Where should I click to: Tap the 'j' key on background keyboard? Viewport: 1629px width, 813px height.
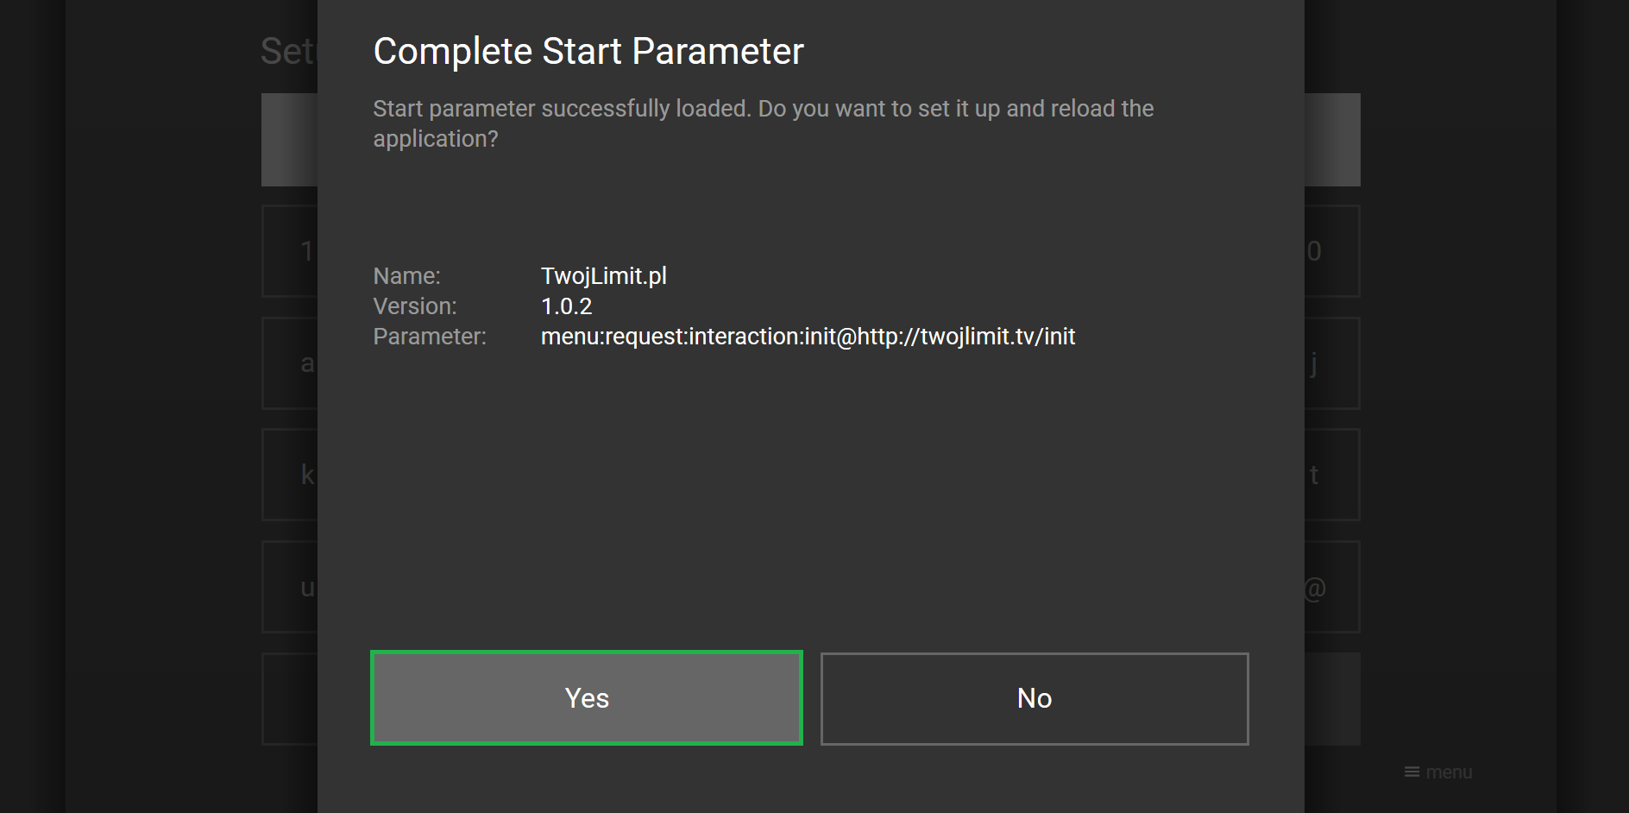tap(1332, 363)
